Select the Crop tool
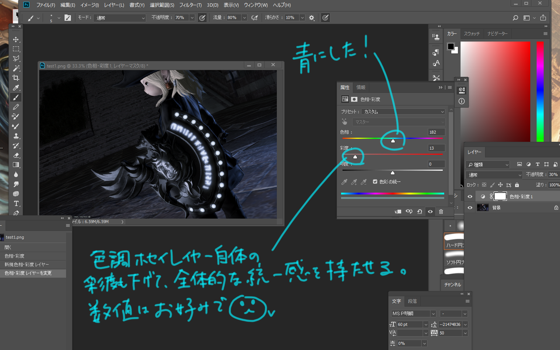This screenshot has height=350, width=560. 16,78
